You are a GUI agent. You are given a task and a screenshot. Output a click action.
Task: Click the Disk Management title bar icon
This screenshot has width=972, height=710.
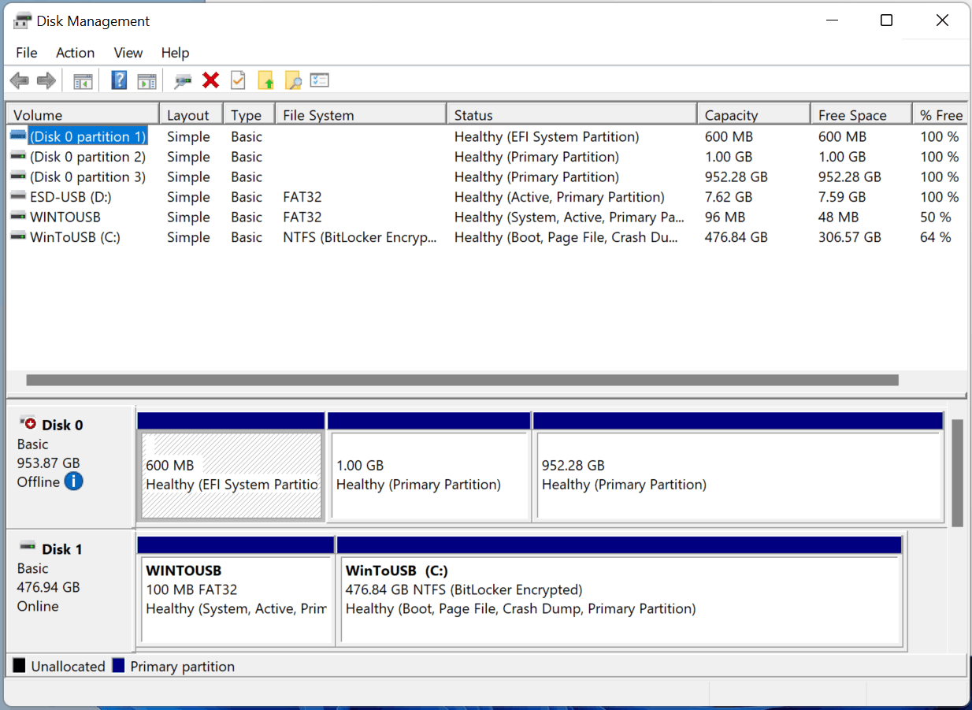pos(23,21)
